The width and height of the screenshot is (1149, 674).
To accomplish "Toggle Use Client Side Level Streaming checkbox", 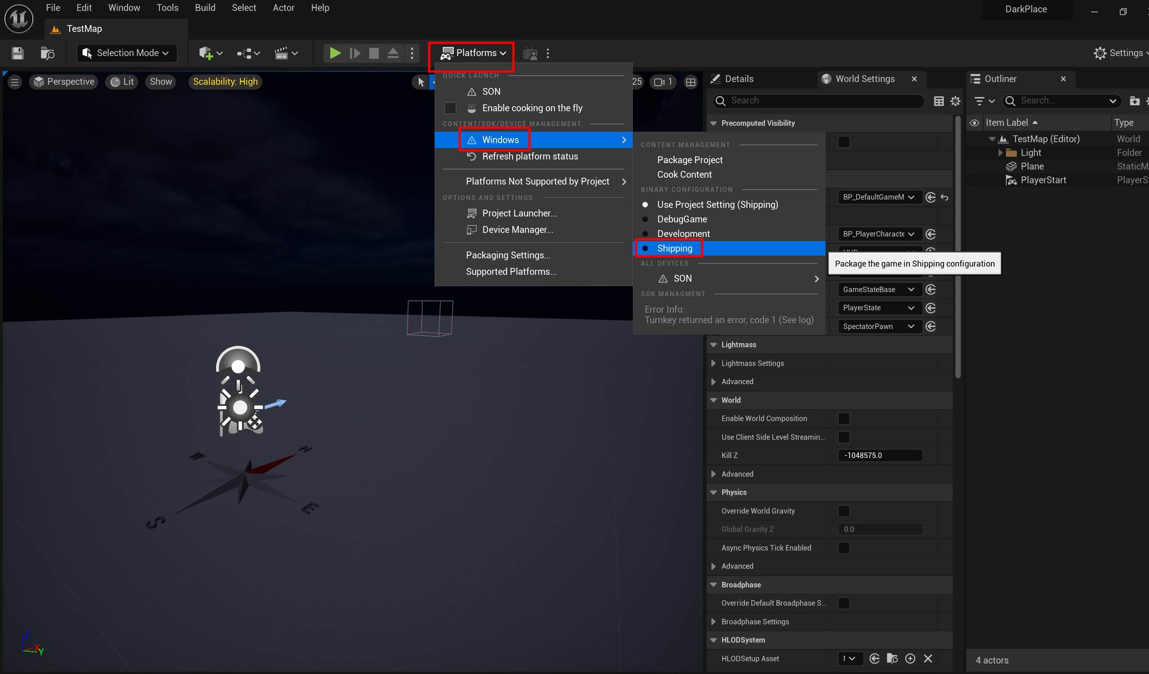I will tap(844, 437).
